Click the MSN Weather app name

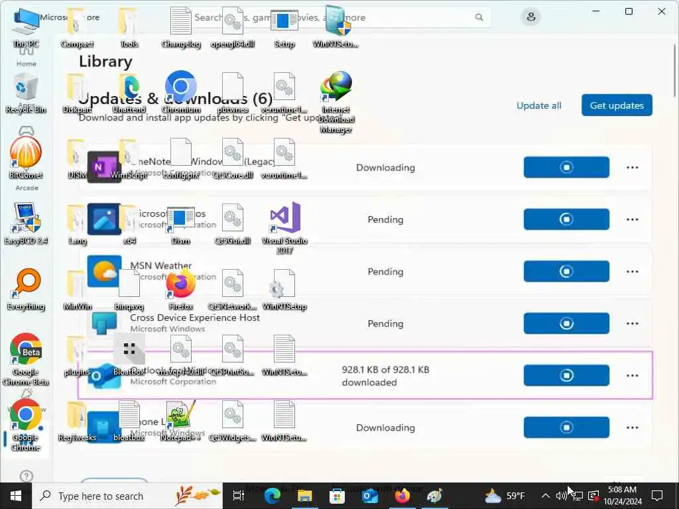160,265
